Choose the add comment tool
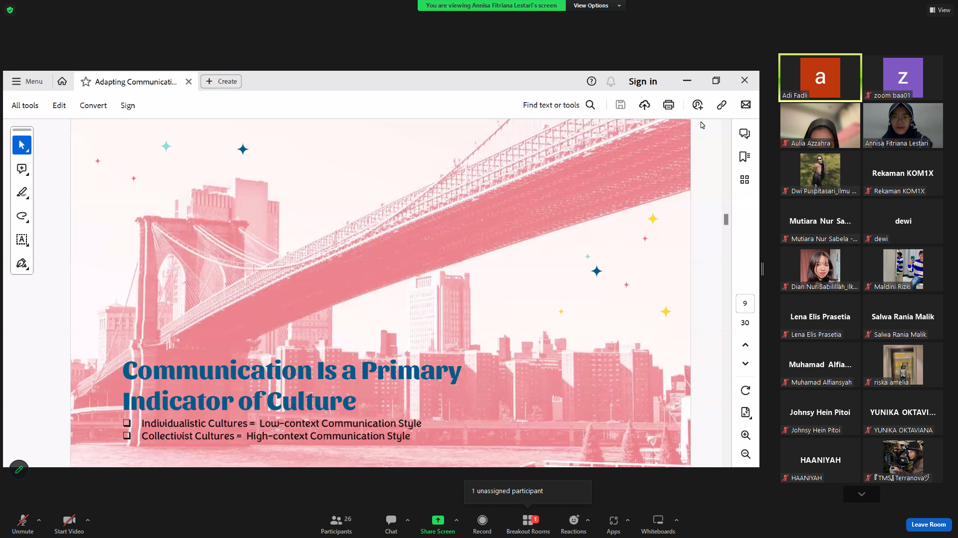 (x=21, y=169)
